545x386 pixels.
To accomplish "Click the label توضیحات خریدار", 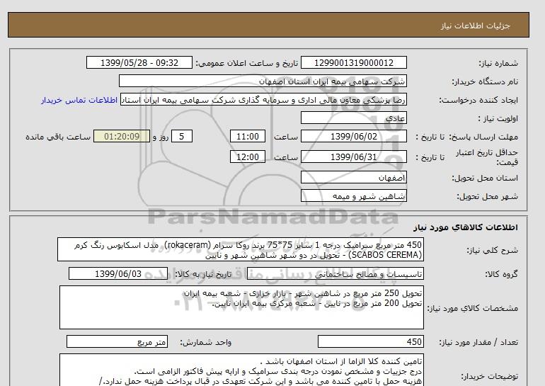I will pos(489,376).
